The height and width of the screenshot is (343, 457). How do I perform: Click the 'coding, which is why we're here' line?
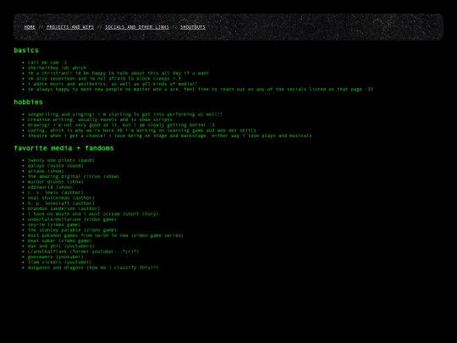[x=142, y=130]
